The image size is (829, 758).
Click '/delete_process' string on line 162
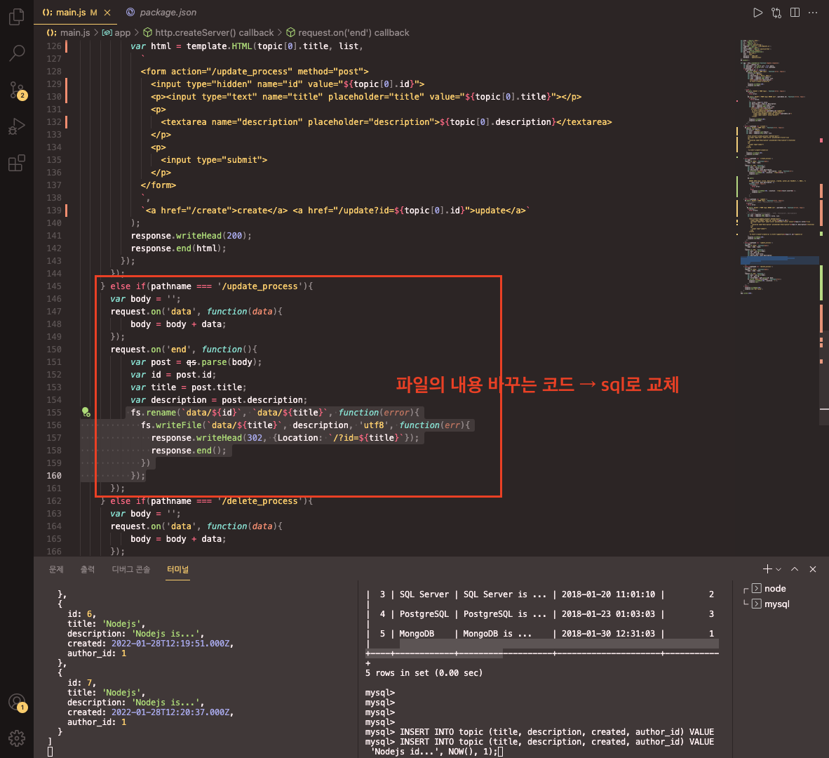pyautogui.click(x=260, y=501)
